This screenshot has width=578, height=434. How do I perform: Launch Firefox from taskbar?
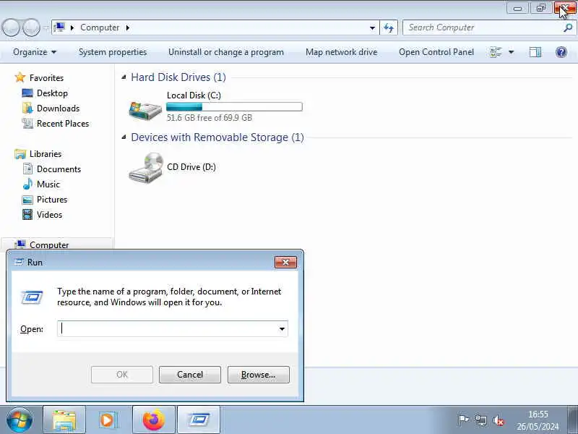[x=153, y=420]
